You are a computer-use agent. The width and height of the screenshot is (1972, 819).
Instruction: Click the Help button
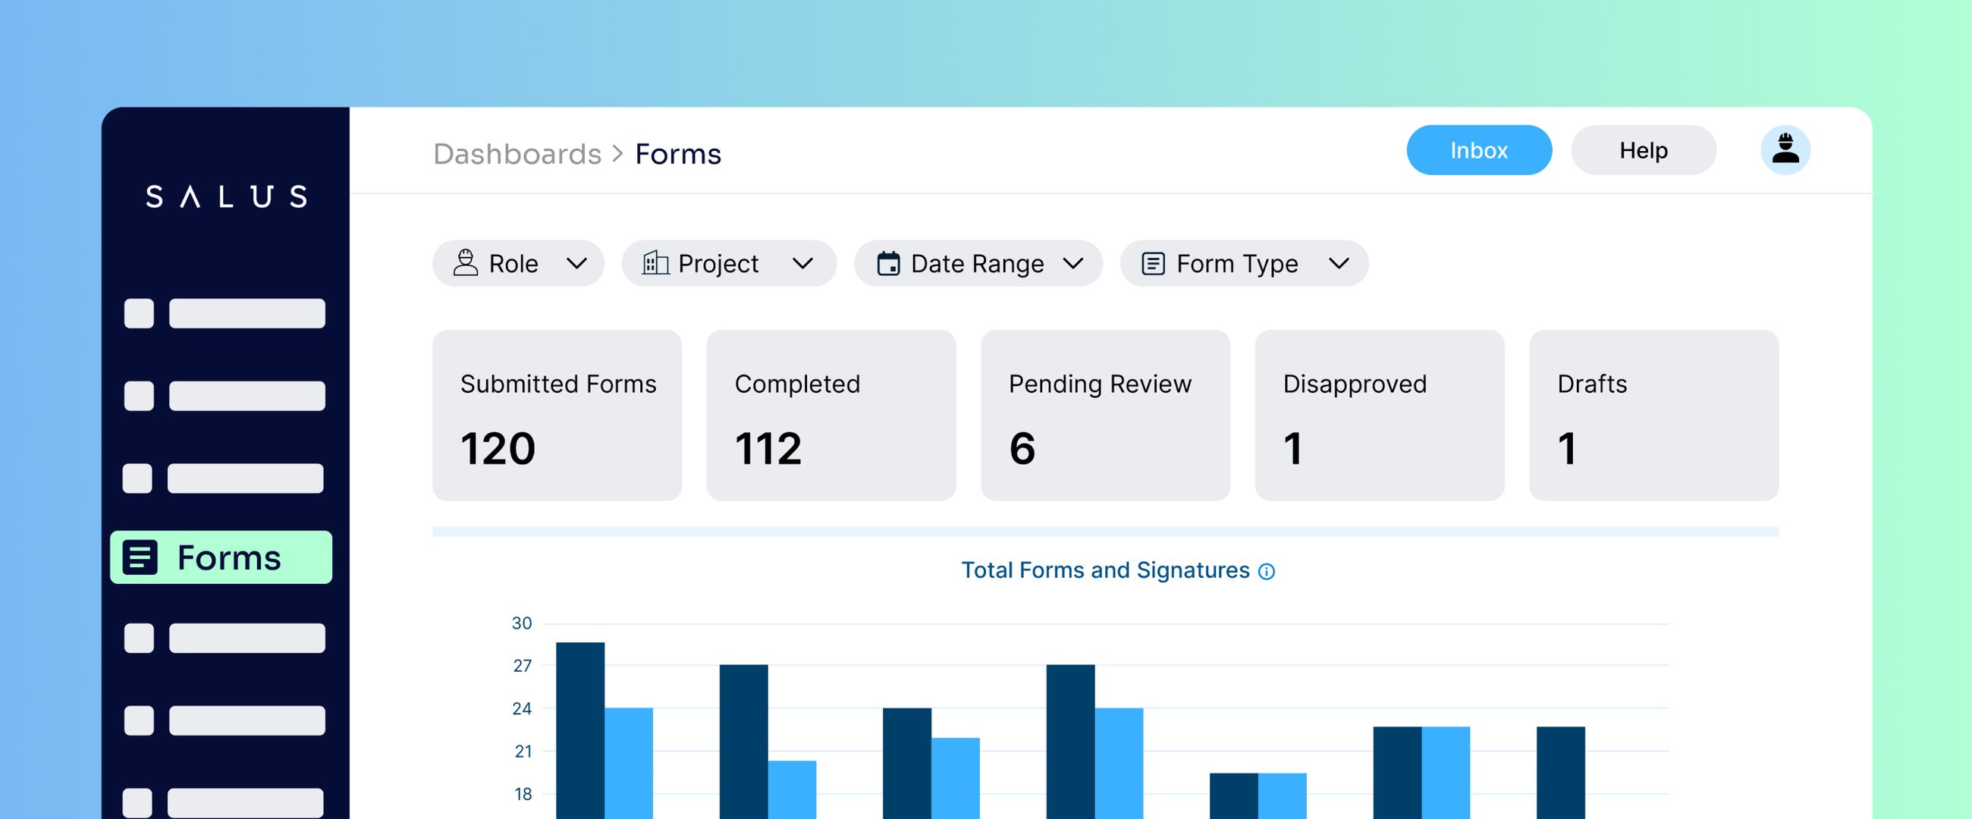[x=1643, y=150]
